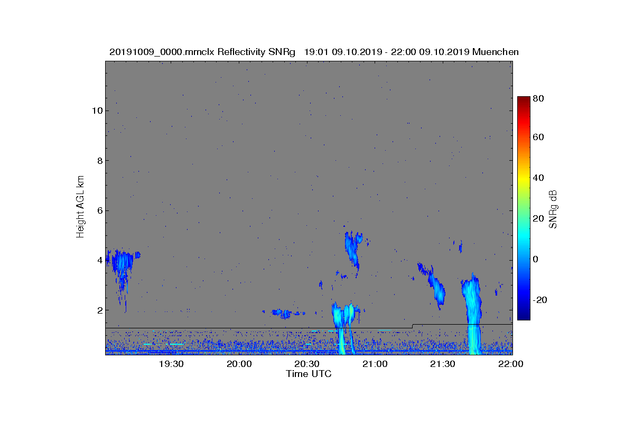Click the colorbar value '20'
This screenshot has width=634, height=423.
point(539,218)
